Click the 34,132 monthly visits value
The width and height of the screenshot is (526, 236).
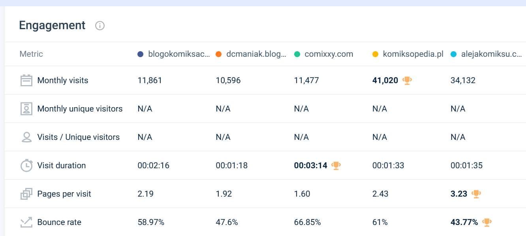463,80
